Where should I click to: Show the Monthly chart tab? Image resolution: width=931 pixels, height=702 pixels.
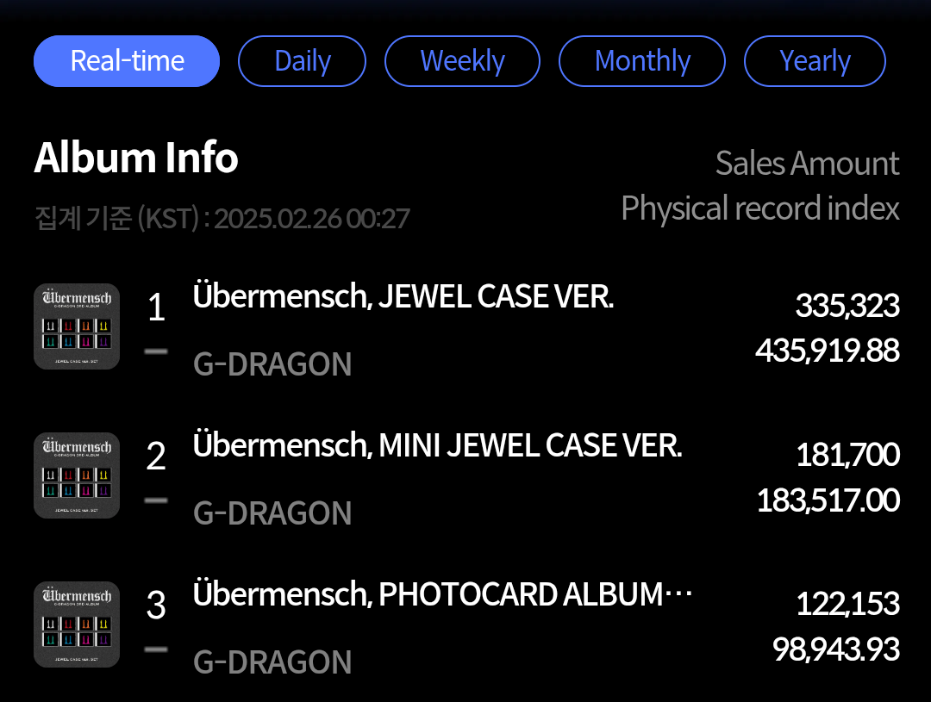click(x=642, y=61)
